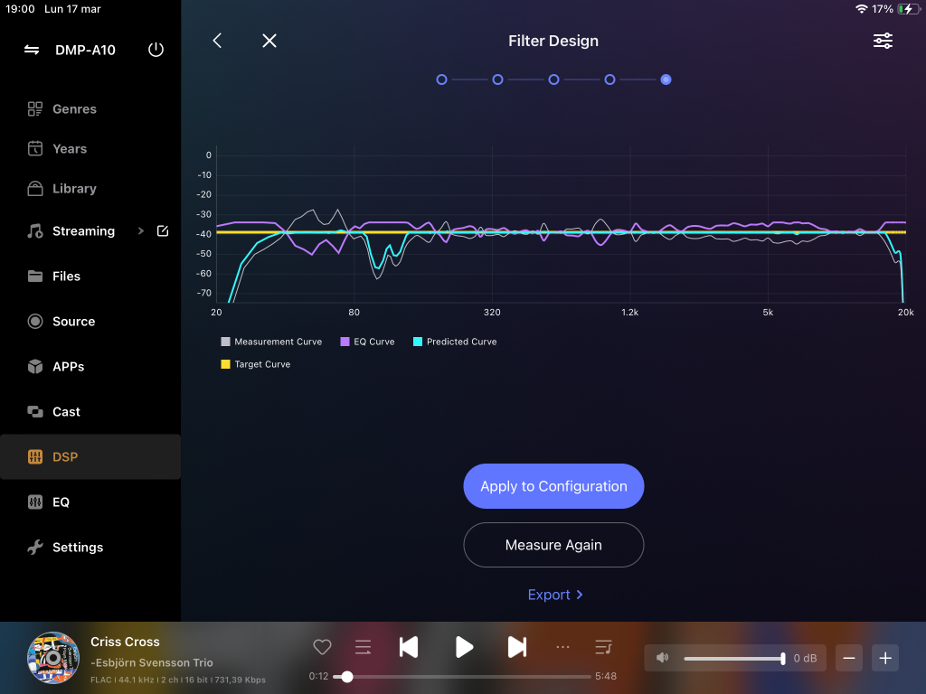The width and height of the screenshot is (926, 694).
Task: Tap the Streaming edit pencil icon
Action: (x=163, y=230)
